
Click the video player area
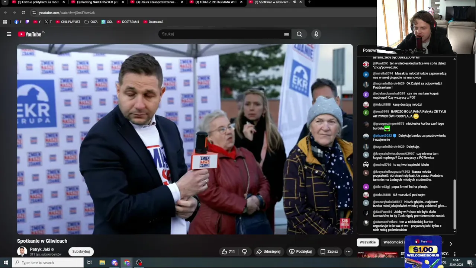click(x=185, y=139)
